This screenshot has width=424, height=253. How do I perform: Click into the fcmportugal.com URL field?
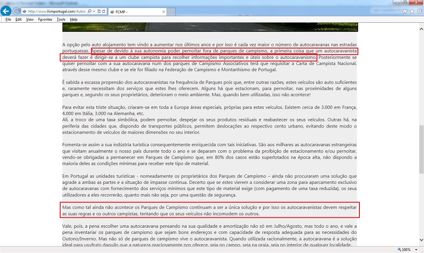tap(57, 11)
